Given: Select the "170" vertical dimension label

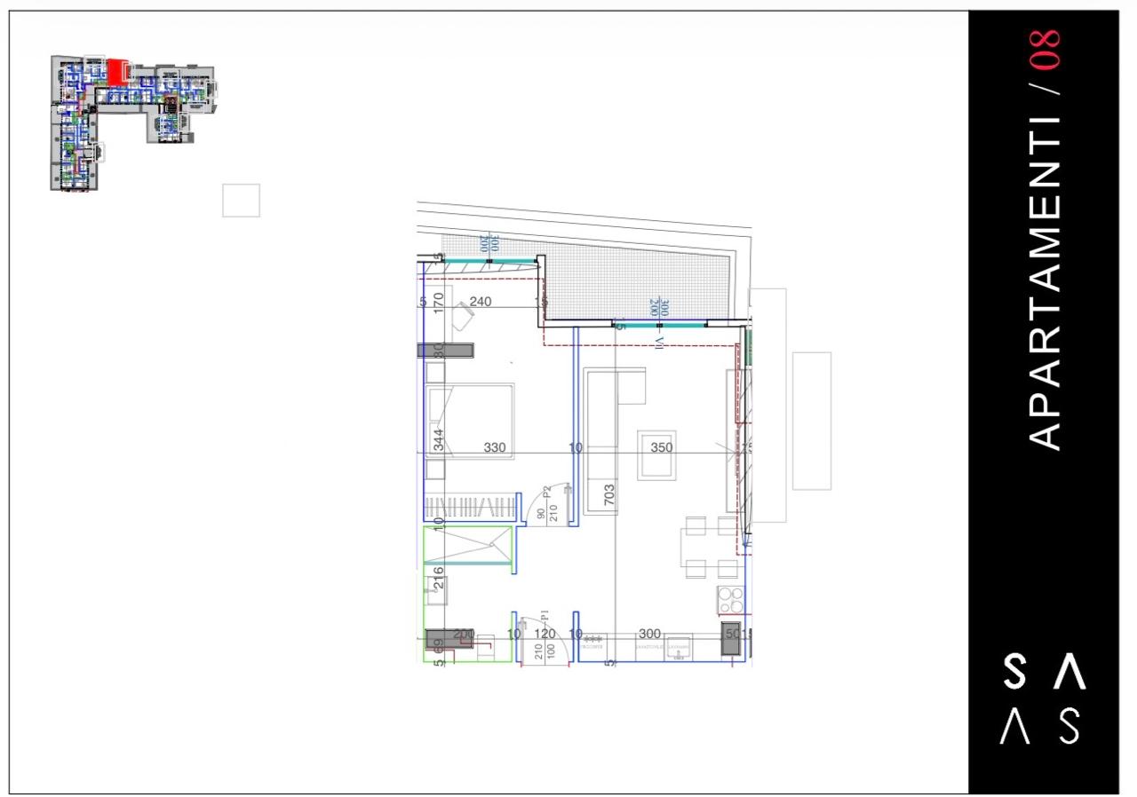Looking at the screenshot, I should click(x=438, y=303).
